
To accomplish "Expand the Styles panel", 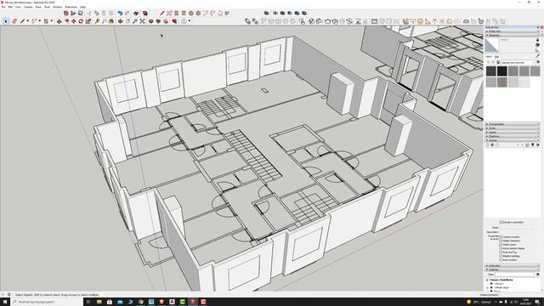I will [512, 128].
